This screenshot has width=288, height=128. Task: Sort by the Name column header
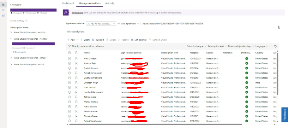(x=87, y=53)
